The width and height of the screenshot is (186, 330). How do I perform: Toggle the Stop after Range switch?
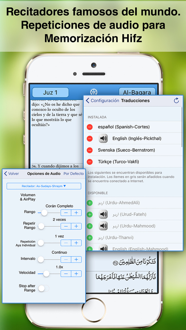(43, 288)
